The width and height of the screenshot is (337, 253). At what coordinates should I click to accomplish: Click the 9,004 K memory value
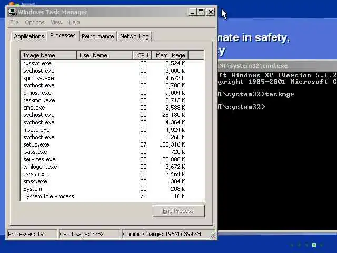[x=175, y=93]
